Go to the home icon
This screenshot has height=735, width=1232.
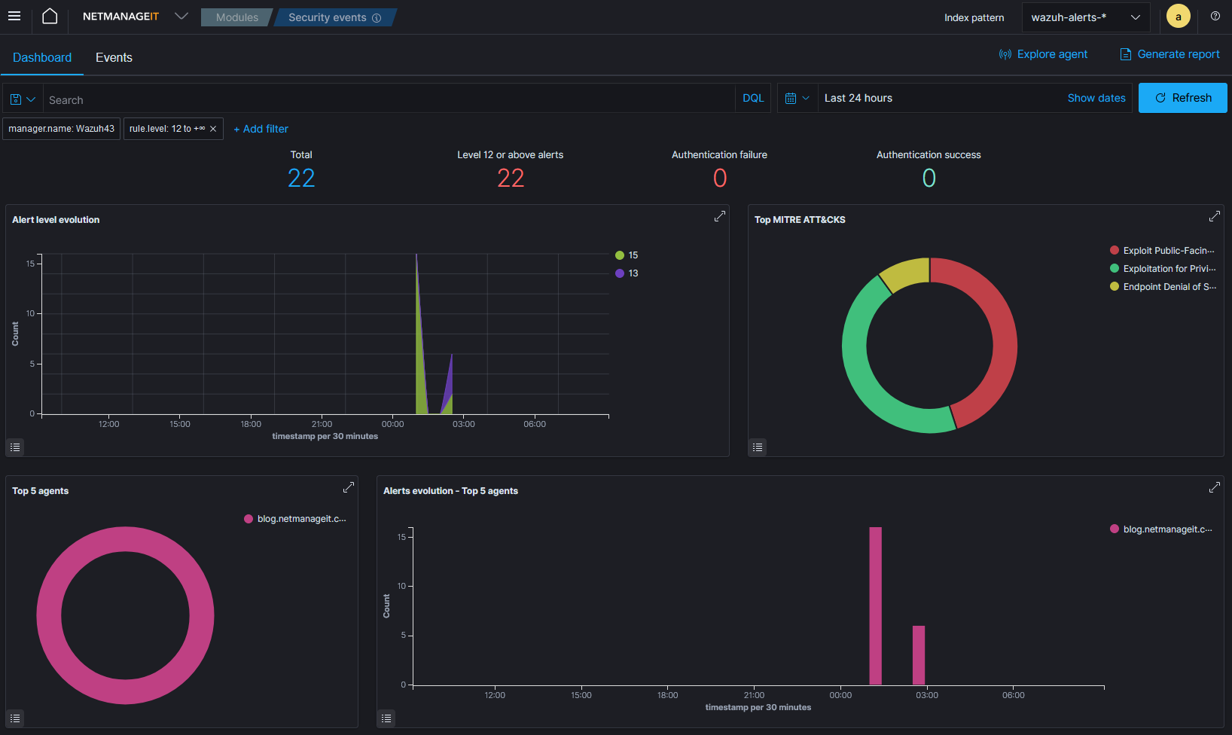pos(50,17)
